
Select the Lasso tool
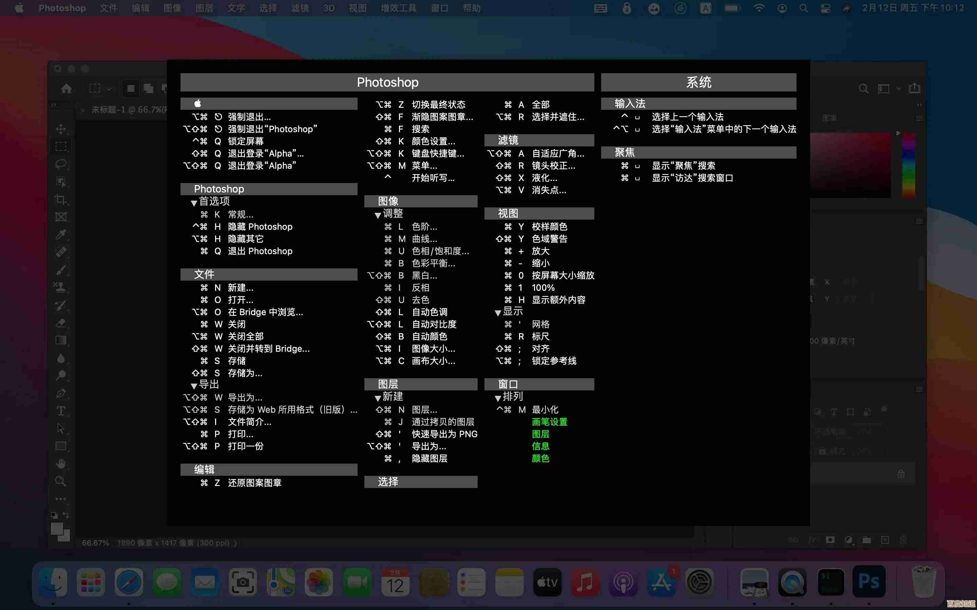click(x=61, y=164)
